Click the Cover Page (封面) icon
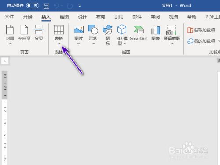This screenshot has width=220, height=165. pyautogui.click(x=10, y=29)
